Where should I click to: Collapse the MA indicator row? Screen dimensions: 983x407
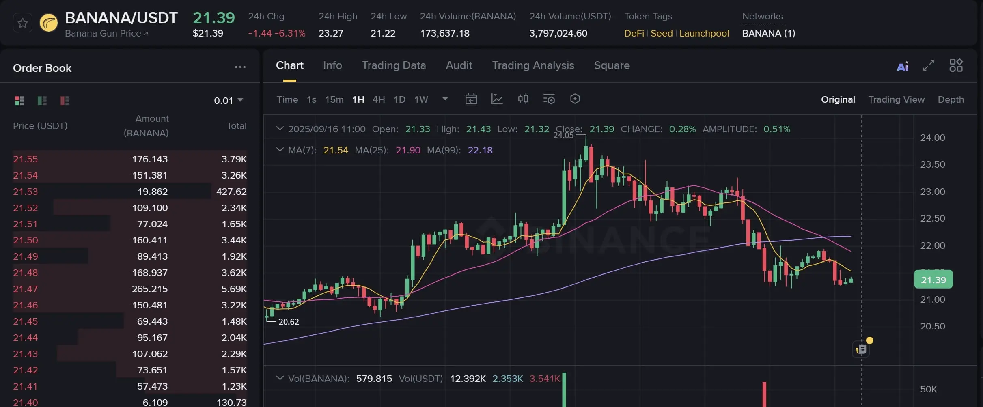(x=280, y=150)
